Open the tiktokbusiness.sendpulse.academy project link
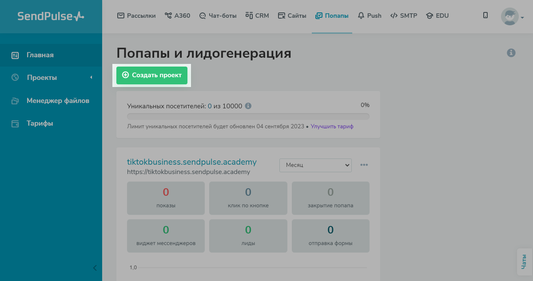Image resolution: width=533 pixels, height=281 pixels. click(x=192, y=162)
